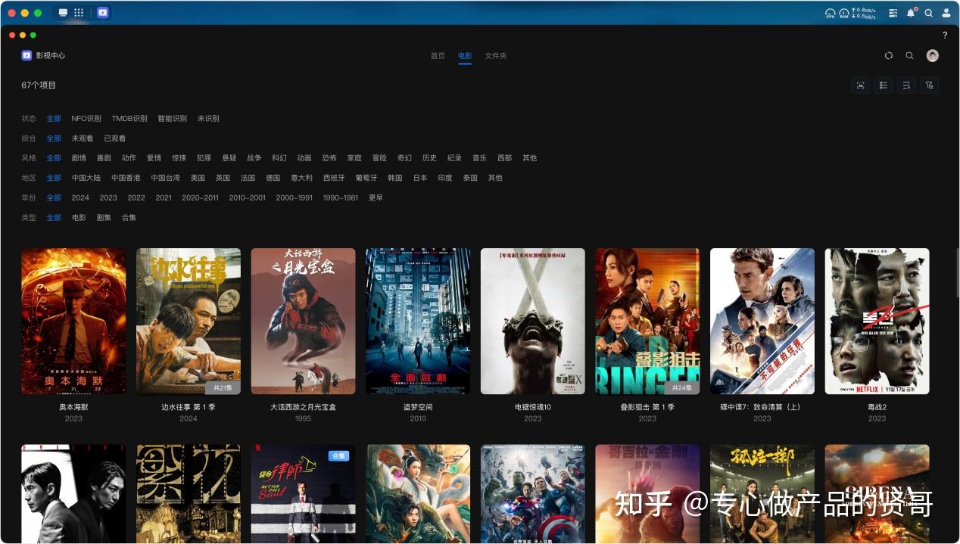Viewport: 960px width, 544px height.
Task: Filter region by 日本
Action: pyautogui.click(x=420, y=178)
